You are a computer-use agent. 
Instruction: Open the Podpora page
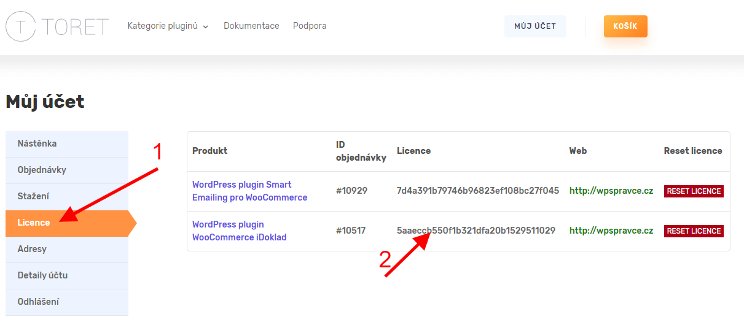coord(310,26)
